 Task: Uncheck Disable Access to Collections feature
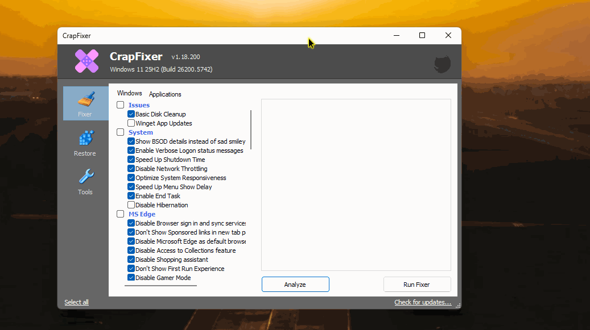[131, 250]
